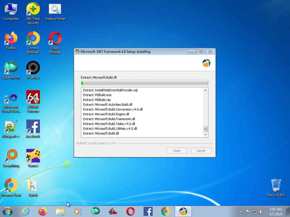Select 'Extract: Microsoft.Build.Utilities.v4.0.dll' line
Viewport: 290px width, 217px height.
110,129
